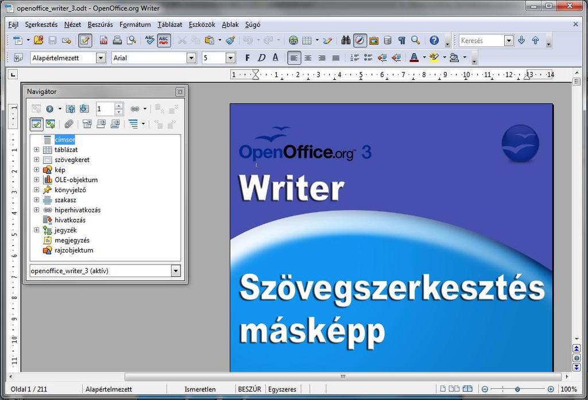This screenshot has height=400, width=588.
Task: Open Data Sources cylinder icon
Action: tap(388, 40)
